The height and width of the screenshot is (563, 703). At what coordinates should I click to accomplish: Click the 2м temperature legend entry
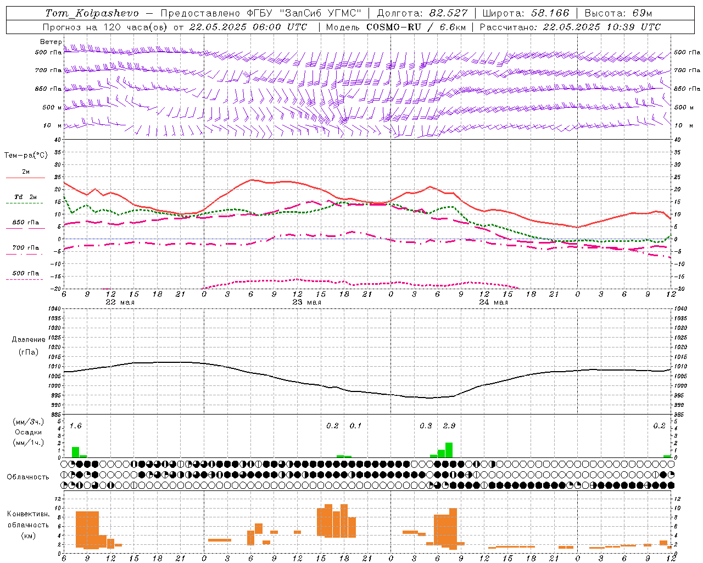click(25, 172)
